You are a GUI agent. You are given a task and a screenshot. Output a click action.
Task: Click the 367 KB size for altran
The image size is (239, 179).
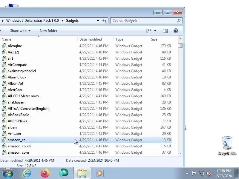coord(166,127)
